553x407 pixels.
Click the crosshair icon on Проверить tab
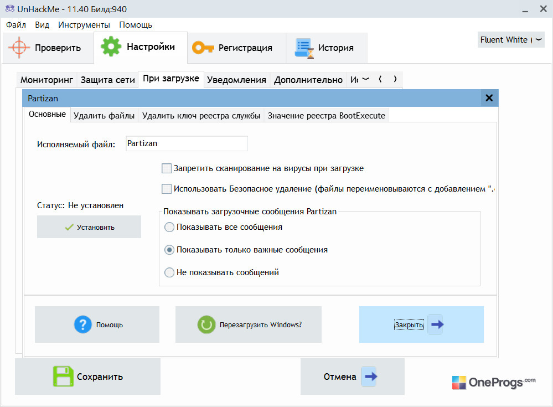pos(19,48)
